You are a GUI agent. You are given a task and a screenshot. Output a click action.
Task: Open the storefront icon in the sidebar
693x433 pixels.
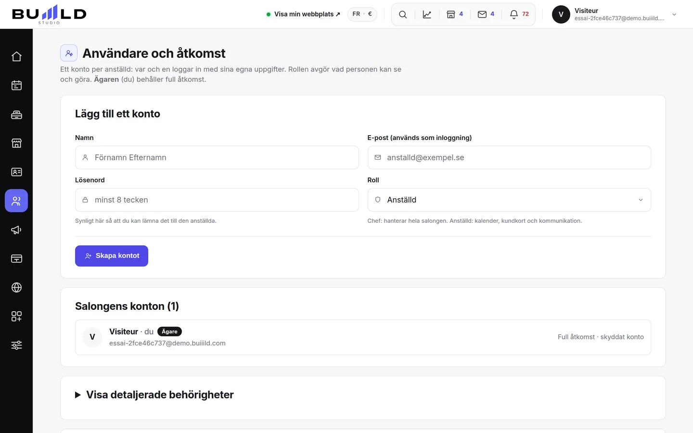click(16, 143)
